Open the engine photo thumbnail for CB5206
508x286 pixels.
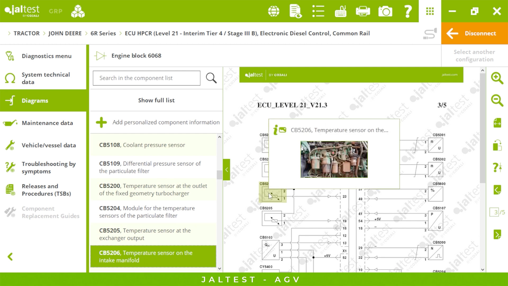tap(334, 159)
